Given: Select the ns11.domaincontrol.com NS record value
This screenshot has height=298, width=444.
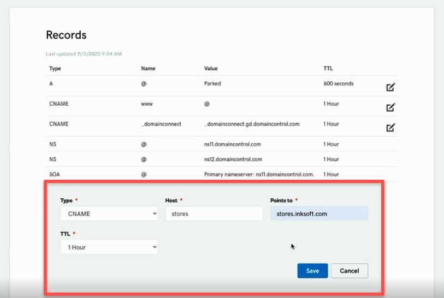Looking at the screenshot, I should tap(233, 144).
